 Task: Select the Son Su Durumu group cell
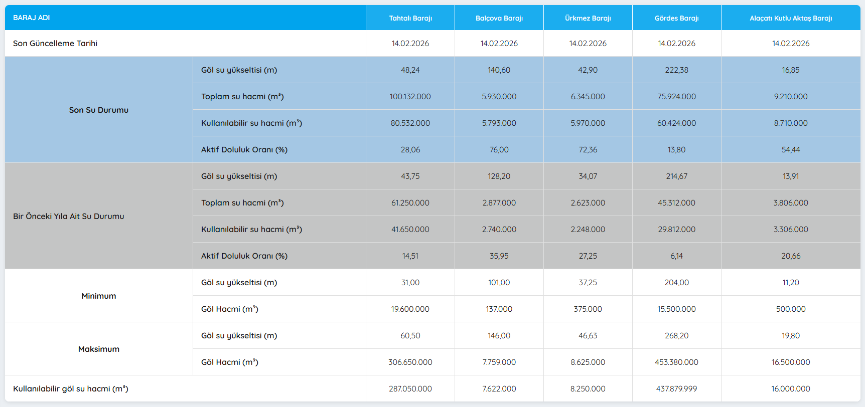pos(99,110)
